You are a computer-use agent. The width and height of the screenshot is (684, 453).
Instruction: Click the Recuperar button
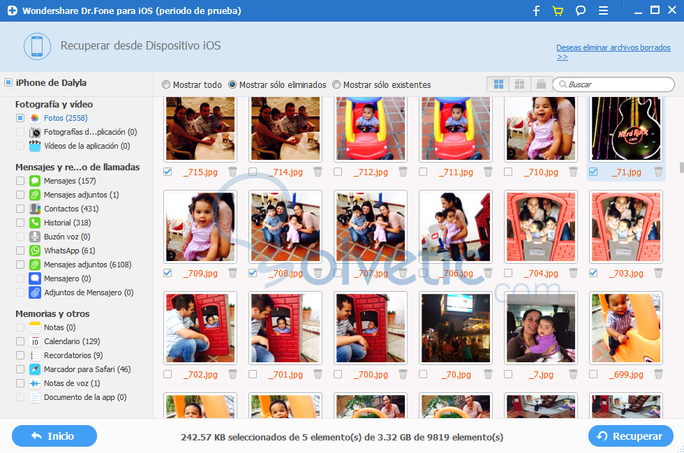(630, 436)
